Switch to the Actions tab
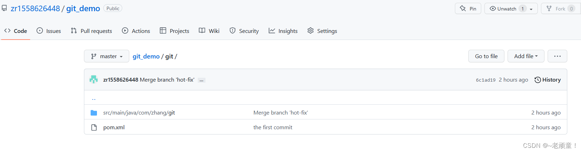581x152 pixels. coord(136,31)
